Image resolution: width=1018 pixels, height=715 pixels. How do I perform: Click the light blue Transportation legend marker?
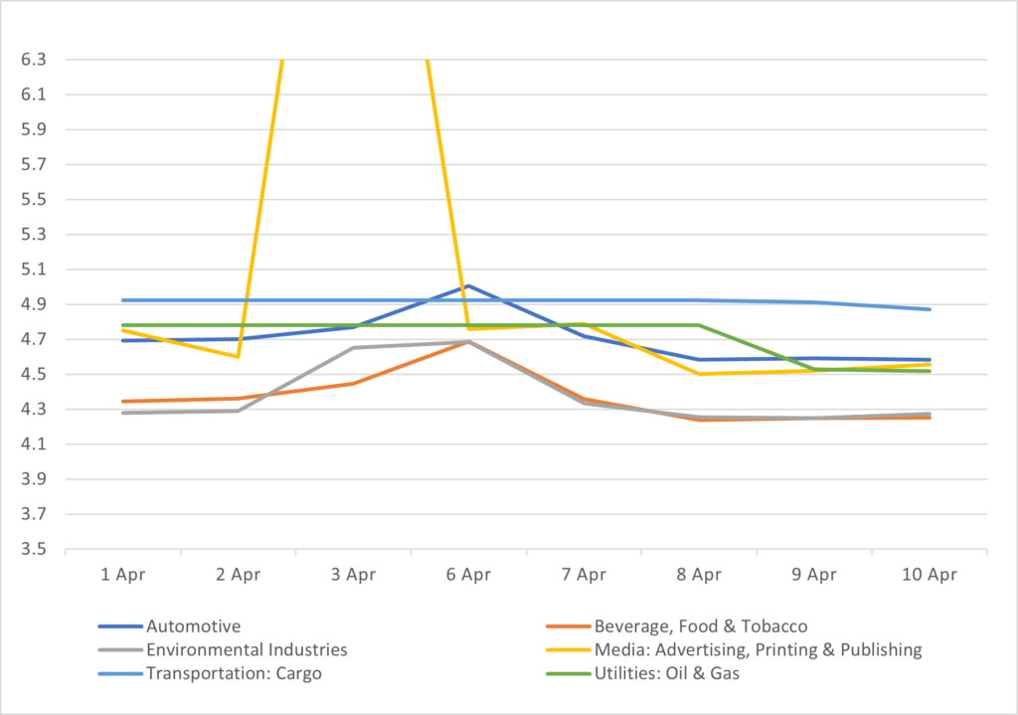click(x=120, y=673)
